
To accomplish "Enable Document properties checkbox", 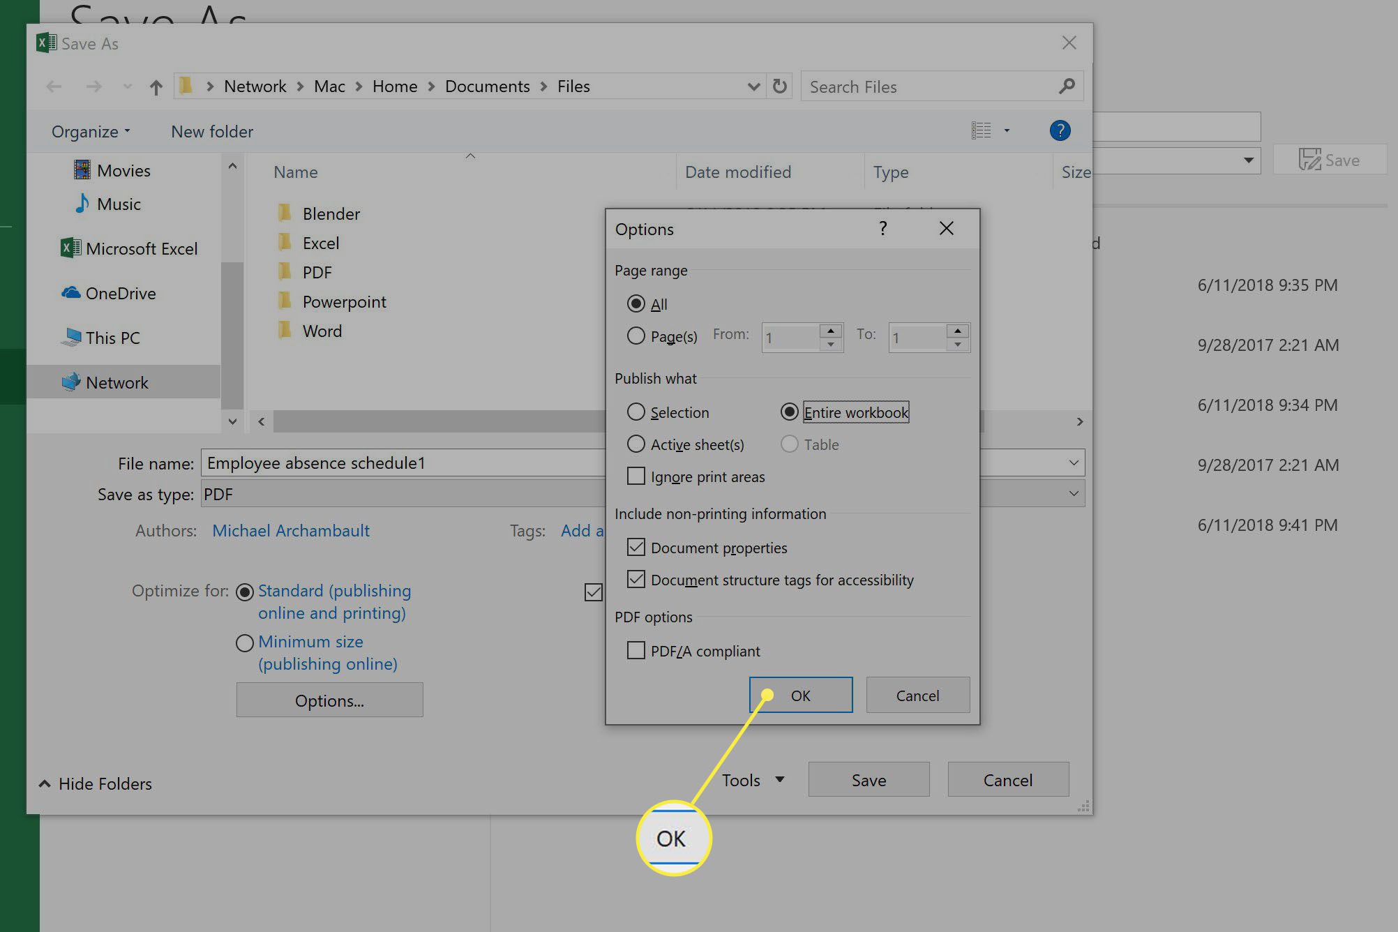I will point(636,546).
